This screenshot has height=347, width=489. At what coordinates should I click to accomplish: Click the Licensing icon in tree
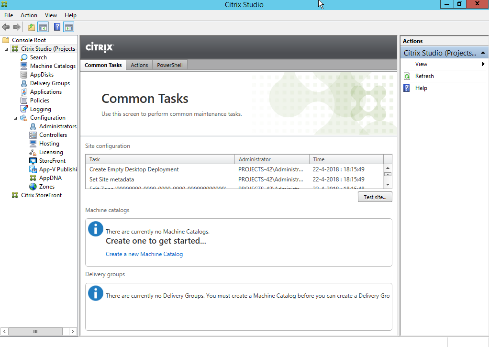pos(33,152)
